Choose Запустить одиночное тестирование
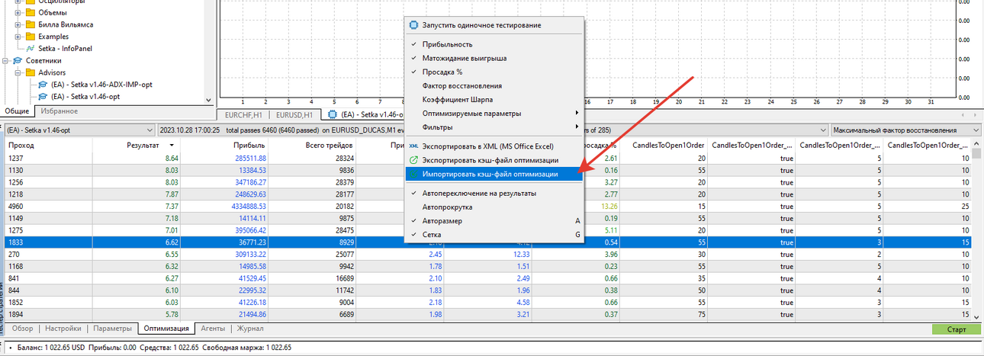The height and width of the screenshot is (356, 984). (x=494, y=25)
